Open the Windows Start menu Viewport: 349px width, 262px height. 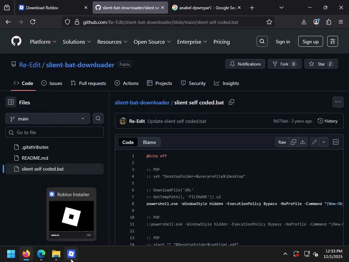[x=11, y=254]
